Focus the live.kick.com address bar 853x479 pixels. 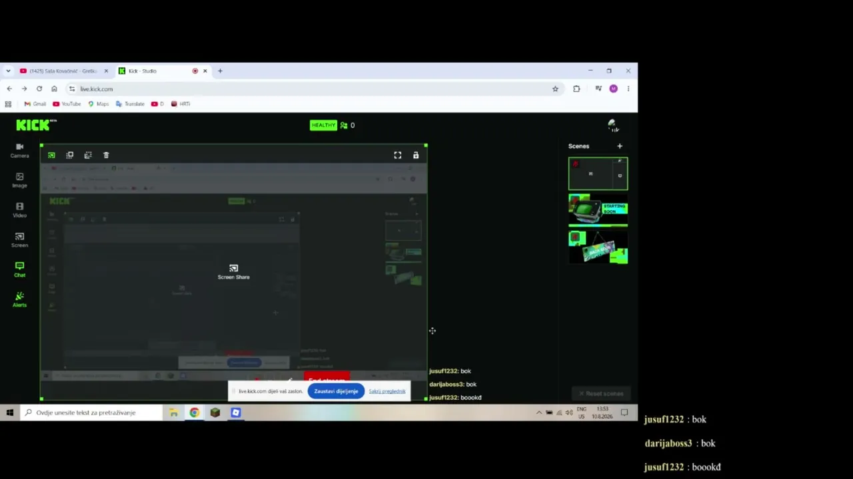click(315, 88)
